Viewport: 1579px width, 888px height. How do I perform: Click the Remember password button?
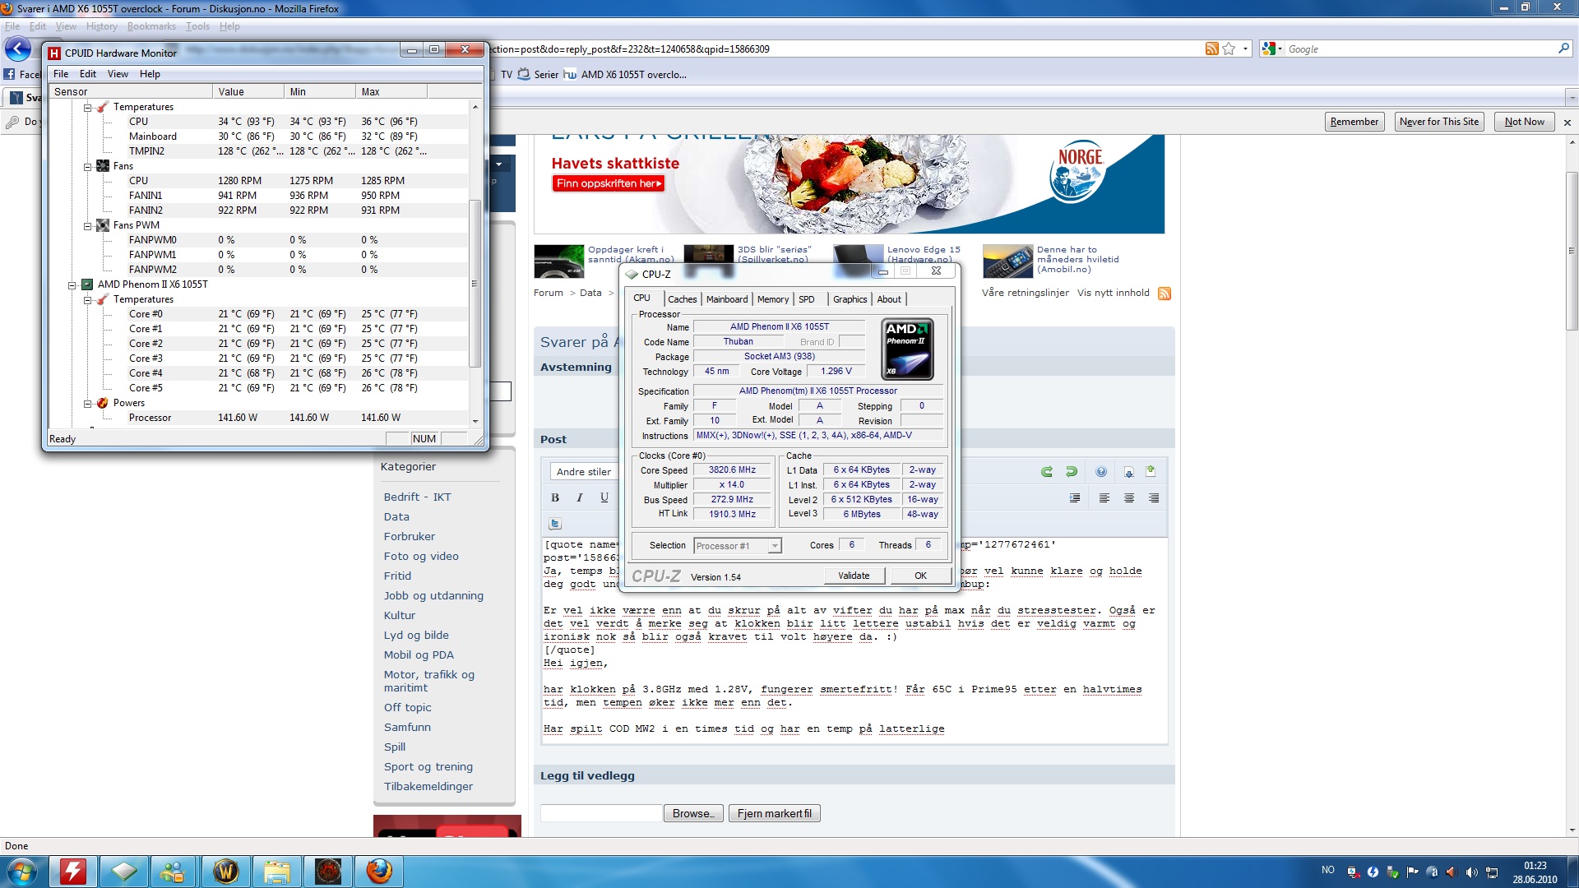point(1354,122)
